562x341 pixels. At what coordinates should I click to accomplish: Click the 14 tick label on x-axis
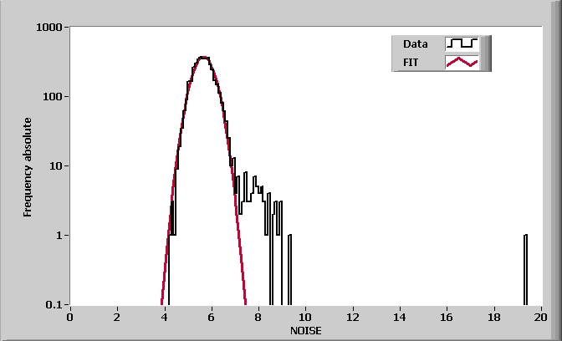(400, 317)
